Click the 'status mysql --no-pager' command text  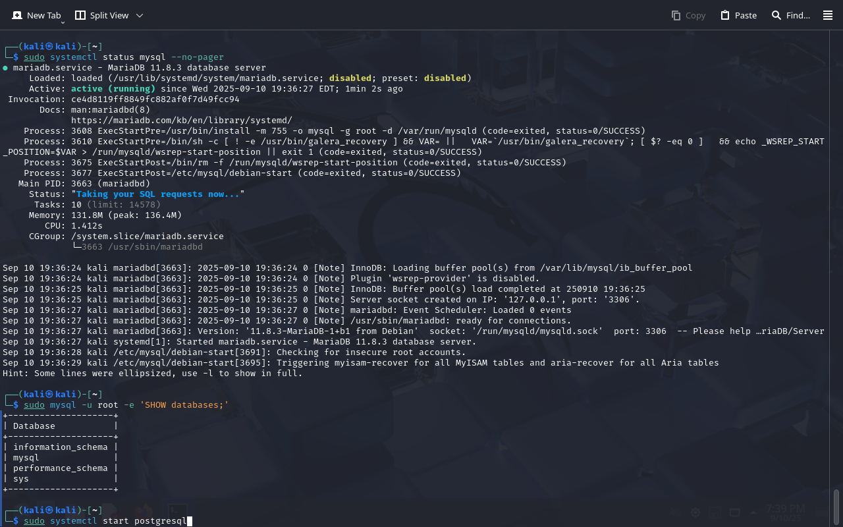[x=163, y=57]
